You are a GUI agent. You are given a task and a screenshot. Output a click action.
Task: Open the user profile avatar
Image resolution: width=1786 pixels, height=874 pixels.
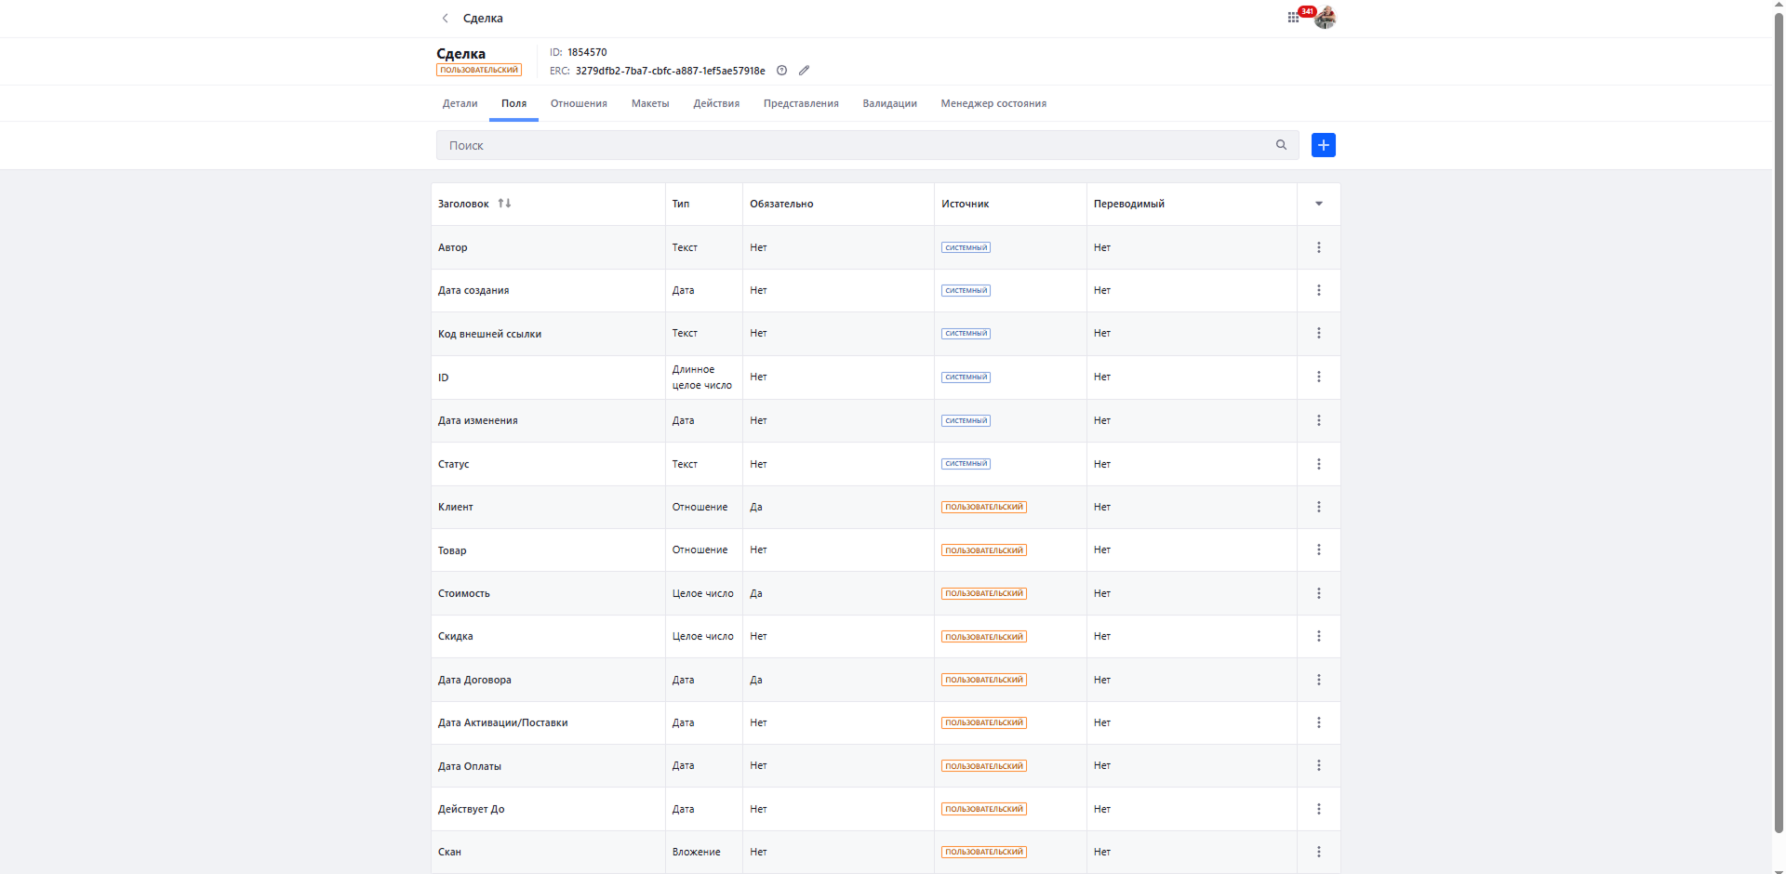1326,18
